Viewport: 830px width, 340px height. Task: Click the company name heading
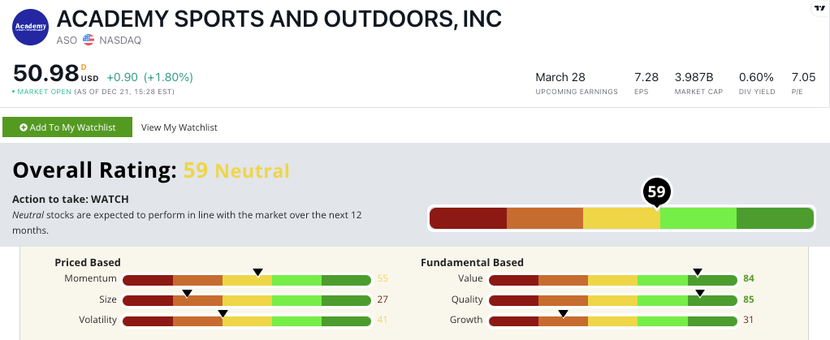pos(279,19)
